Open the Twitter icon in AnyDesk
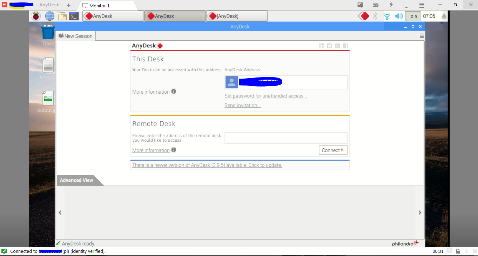Screen dimensions: 478x256 [329, 46]
